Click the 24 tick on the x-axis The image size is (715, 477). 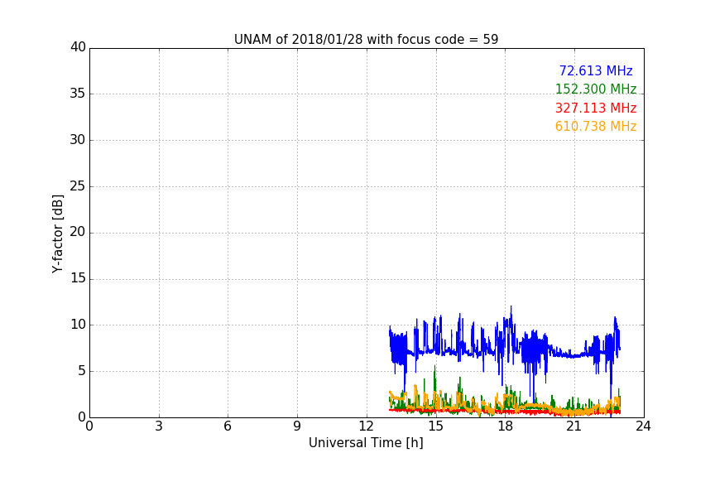[x=643, y=426]
